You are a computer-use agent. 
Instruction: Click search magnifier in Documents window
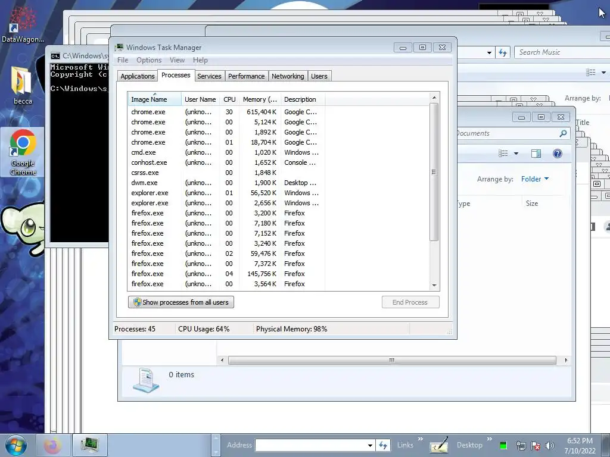point(563,133)
